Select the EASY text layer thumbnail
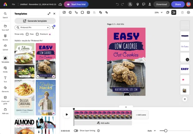193x134 pixels. pos(185,69)
